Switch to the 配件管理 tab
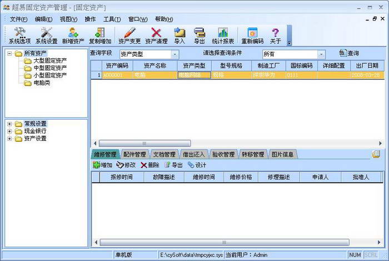 (134, 155)
